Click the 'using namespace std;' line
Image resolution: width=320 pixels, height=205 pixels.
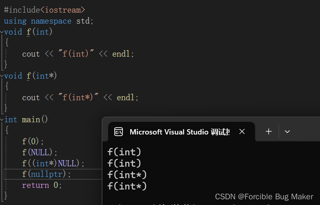click(x=49, y=21)
